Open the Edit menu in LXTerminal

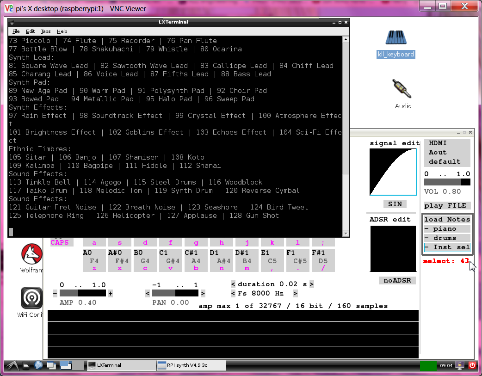click(30, 31)
